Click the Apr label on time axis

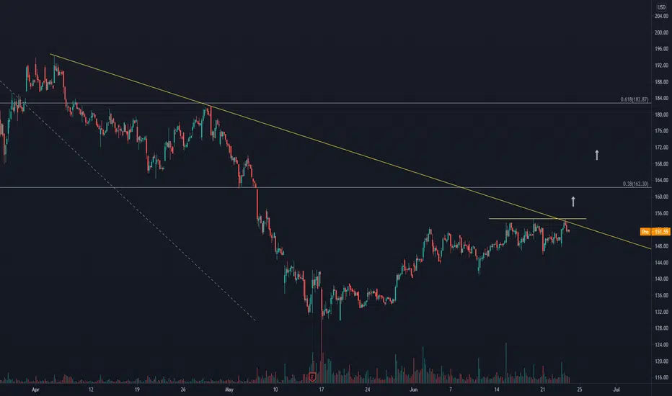pos(35,390)
